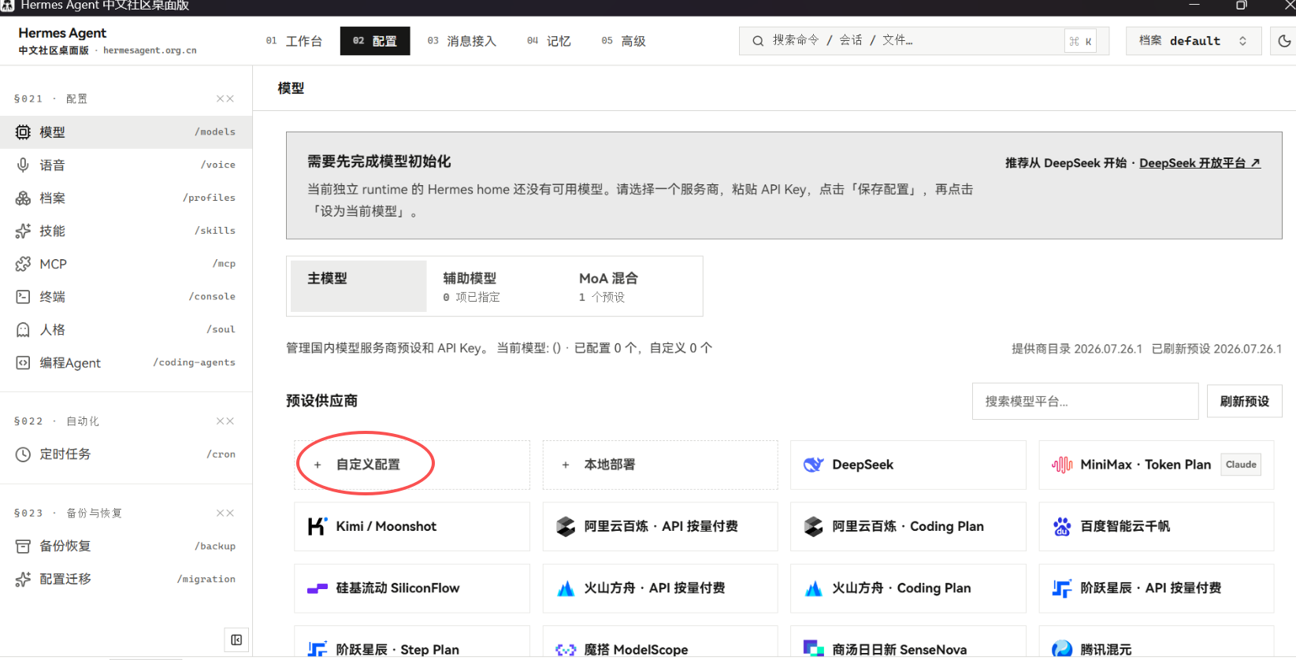
Task: Click plus icon on 本地部署 card
Action: point(566,465)
